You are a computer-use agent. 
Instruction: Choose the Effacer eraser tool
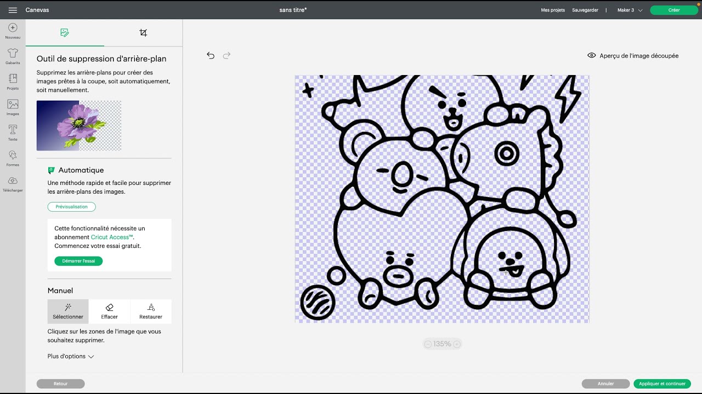pyautogui.click(x=109, y=311)
